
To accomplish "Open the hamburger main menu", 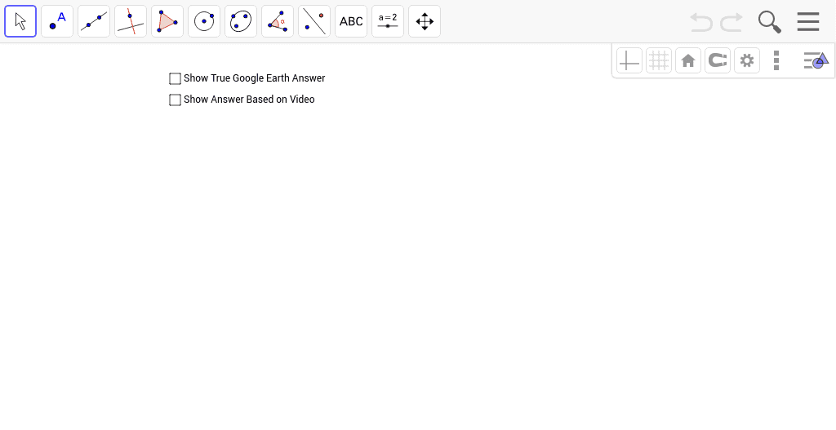I will (x=808, y=22).
